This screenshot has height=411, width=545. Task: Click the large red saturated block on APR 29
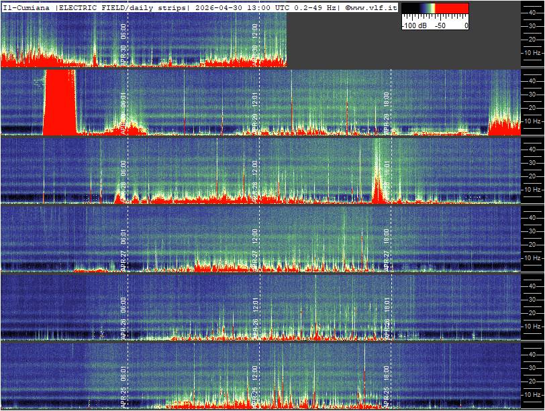[x=60, y=103]
